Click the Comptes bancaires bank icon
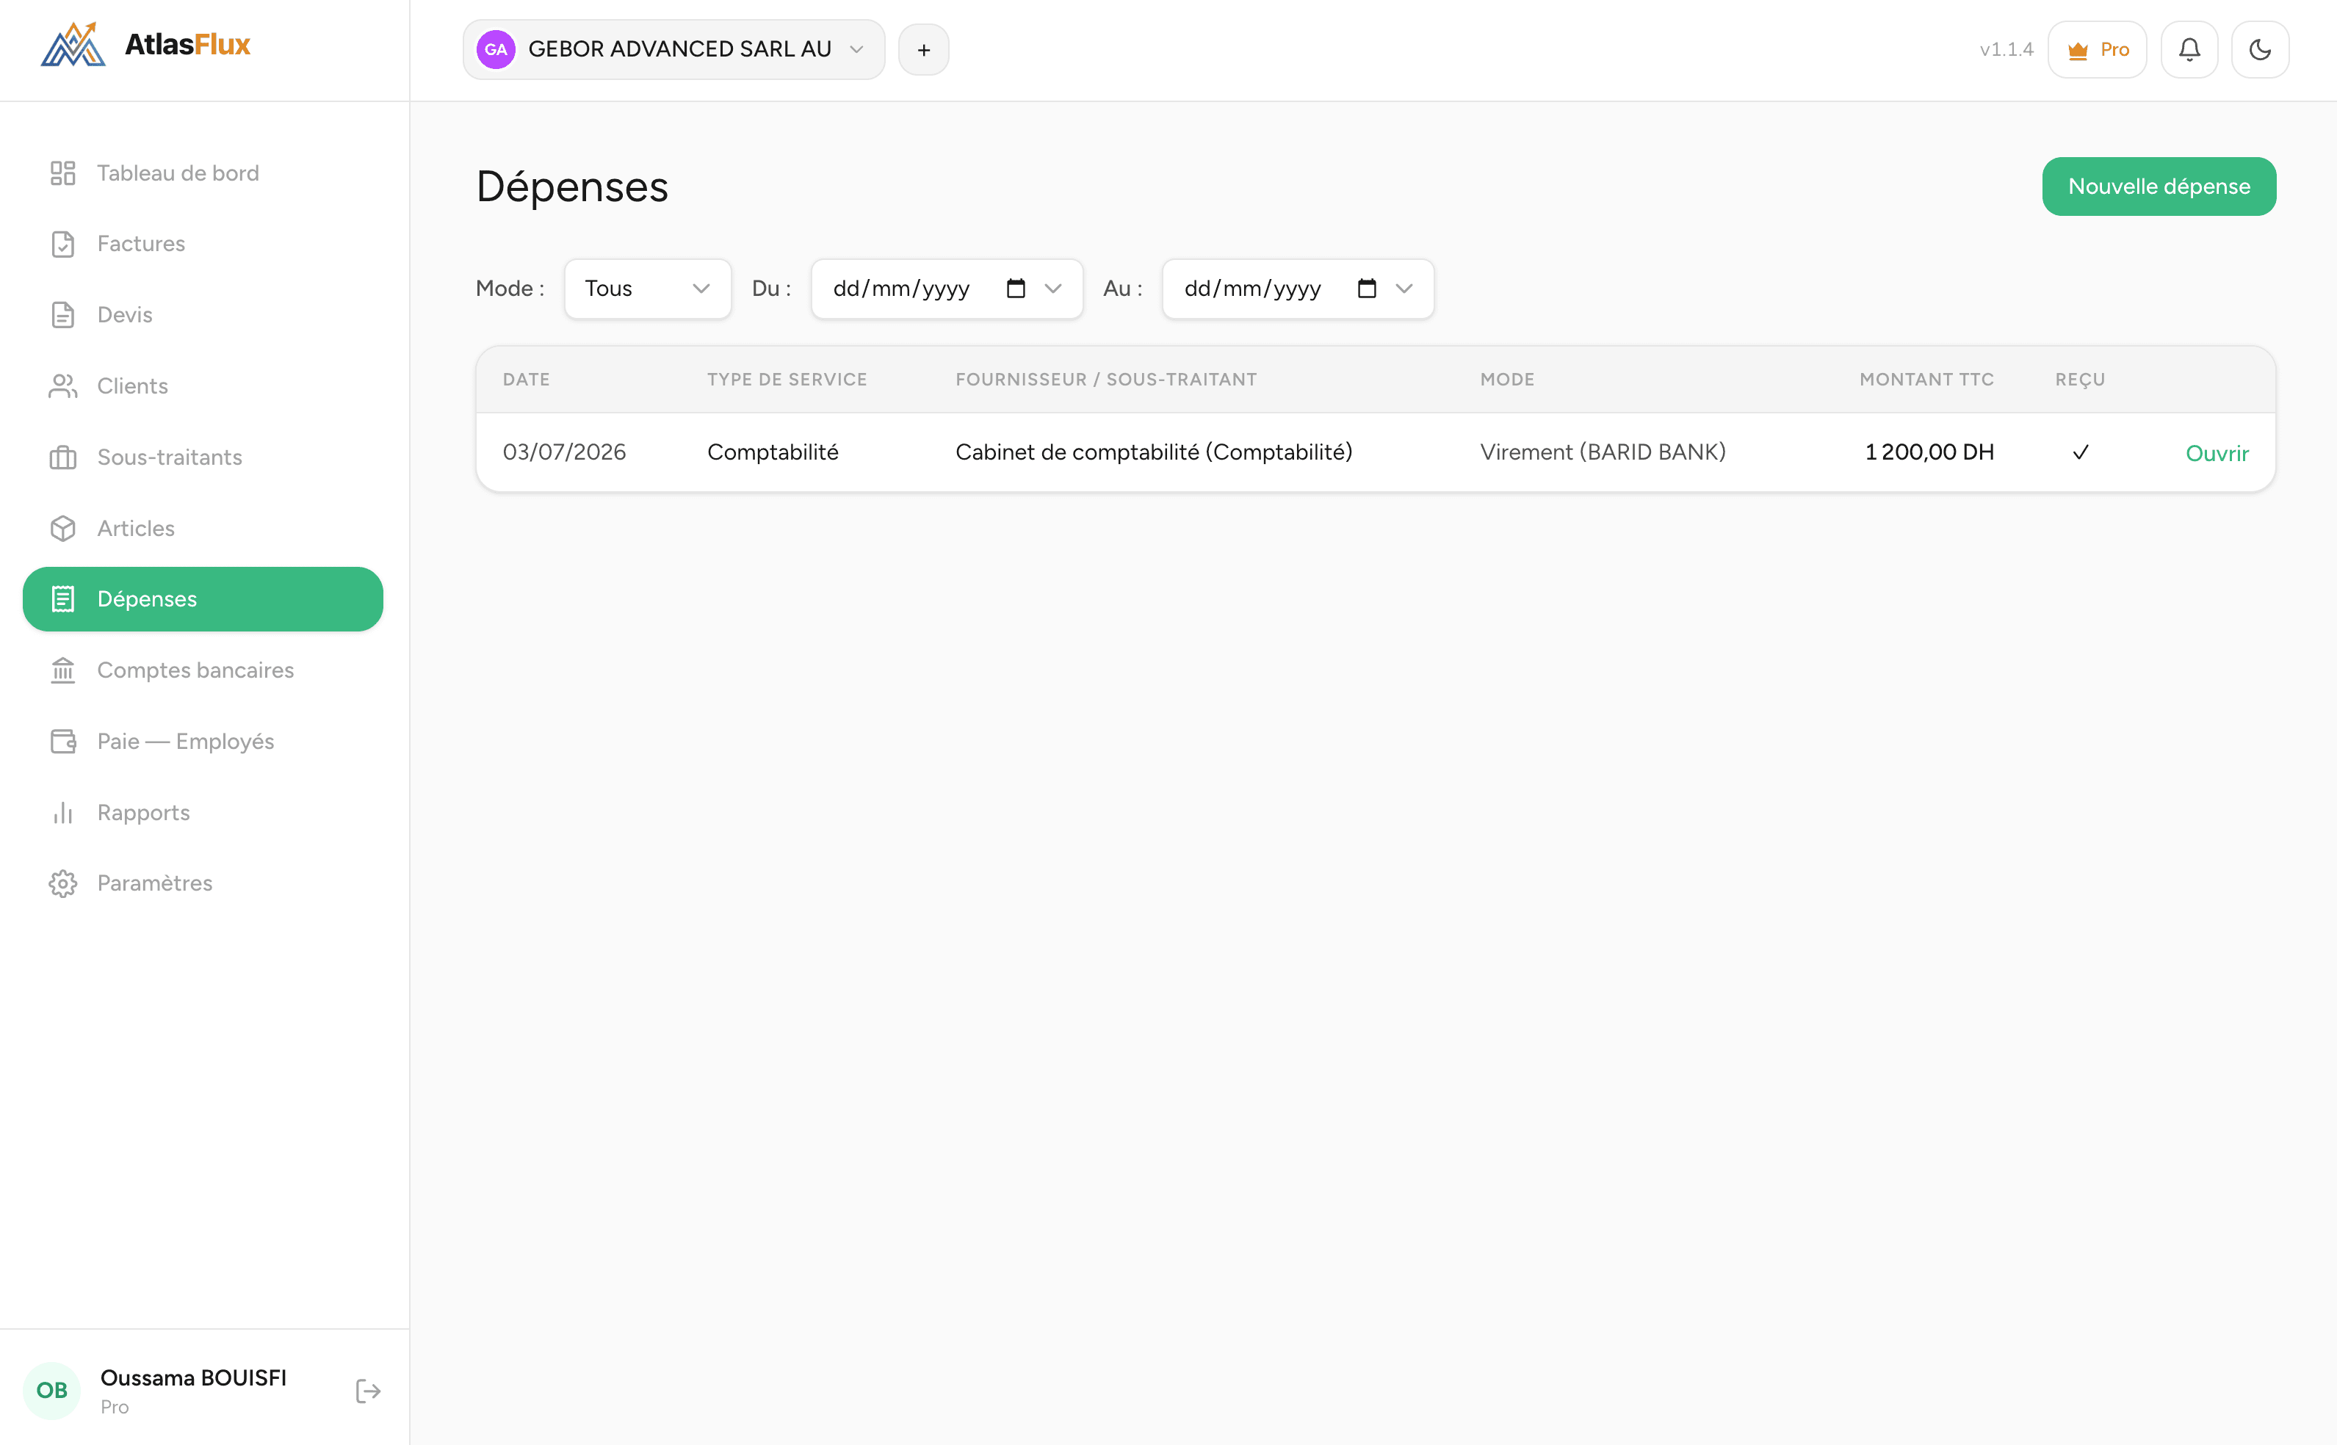The width and height of the screenshot is (2337, 1445). tap(63, 670)
